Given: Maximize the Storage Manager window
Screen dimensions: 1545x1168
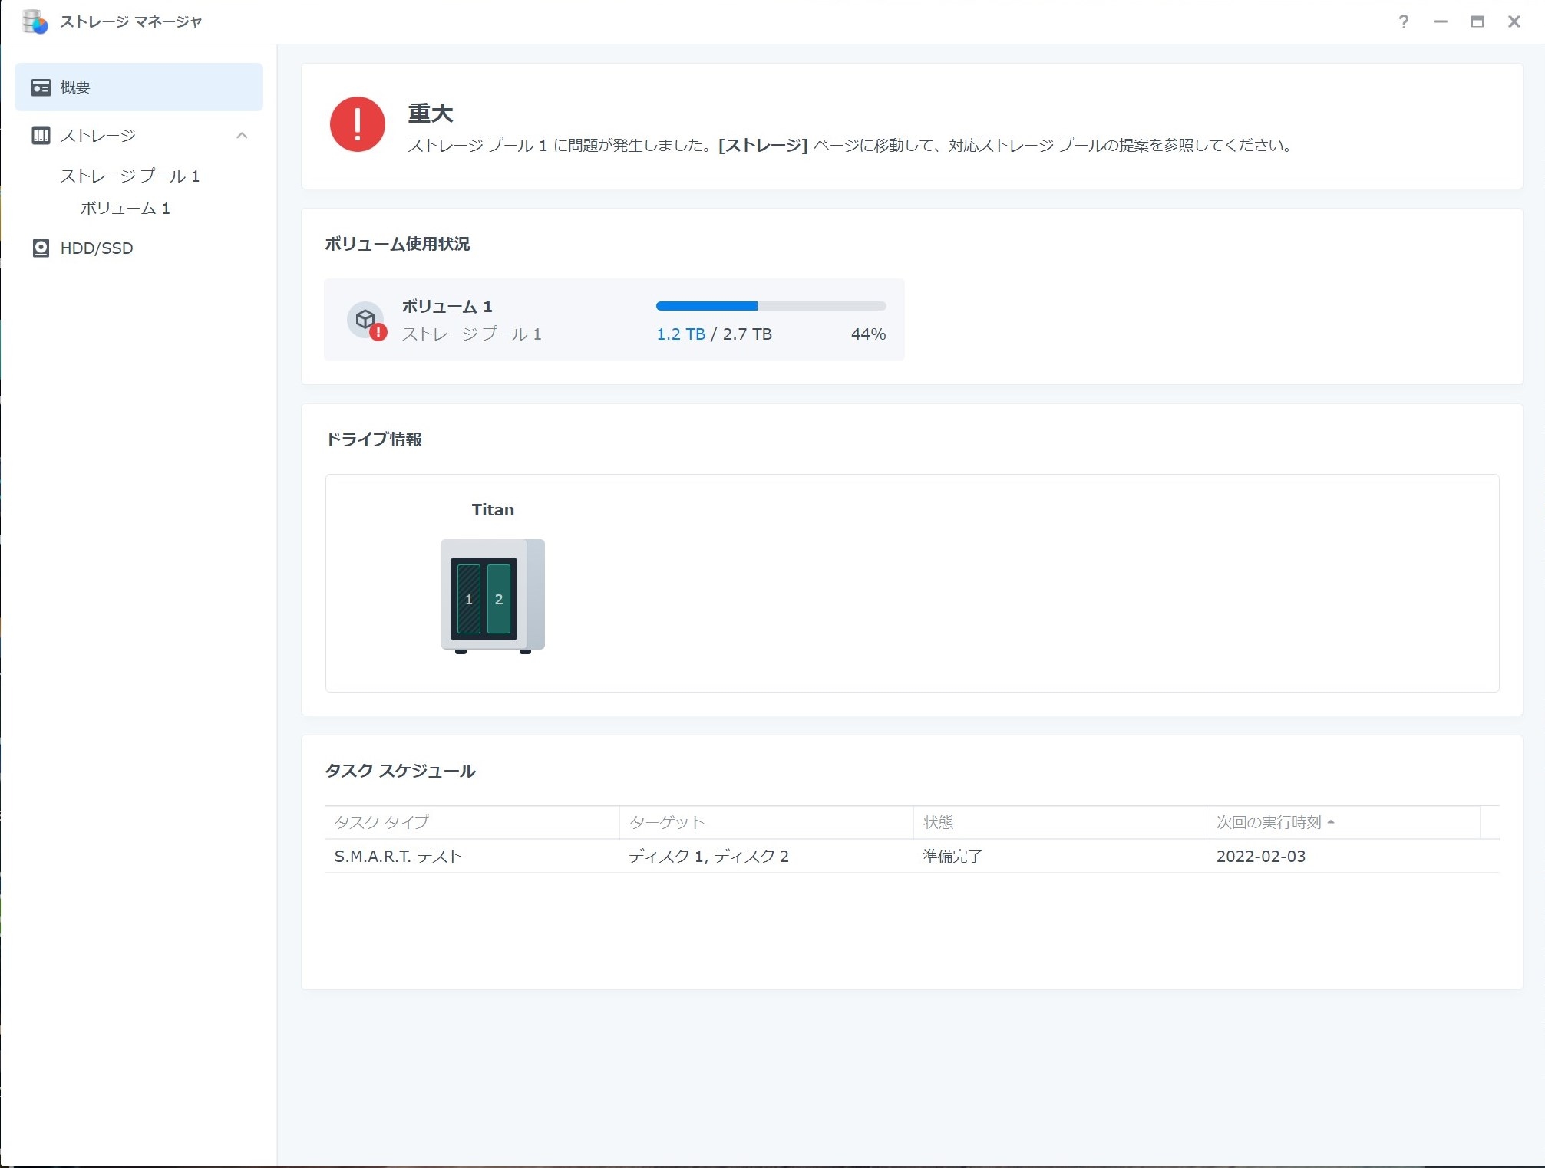Looking at the screenshot, I should point(1477,21).
